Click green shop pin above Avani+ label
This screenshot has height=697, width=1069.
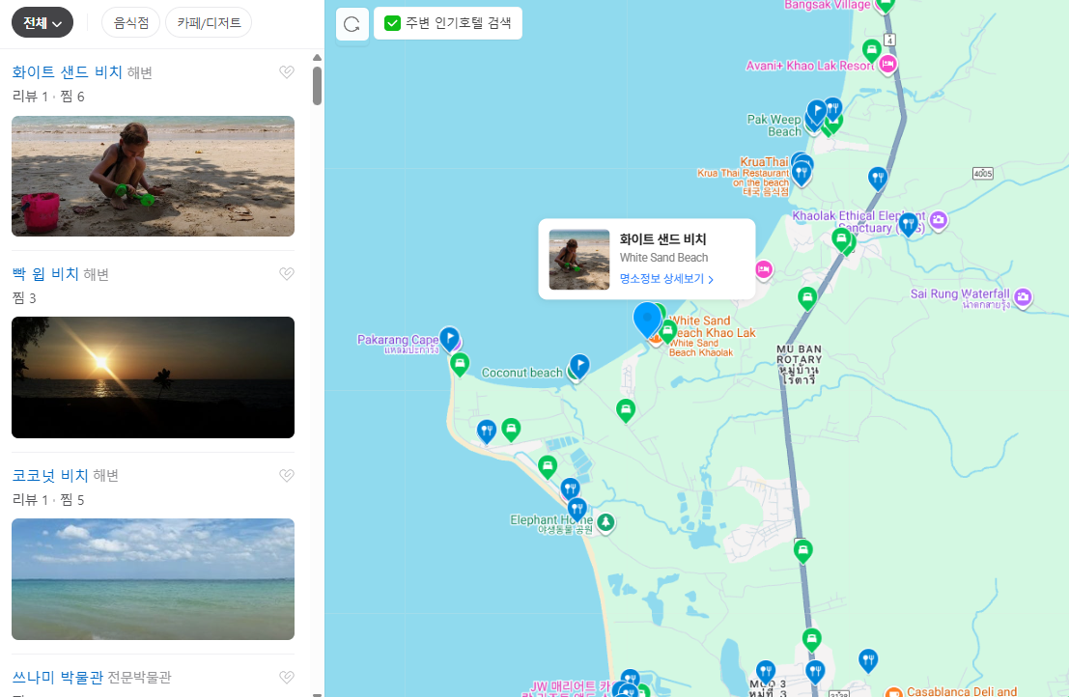click(x=871, y=50)
